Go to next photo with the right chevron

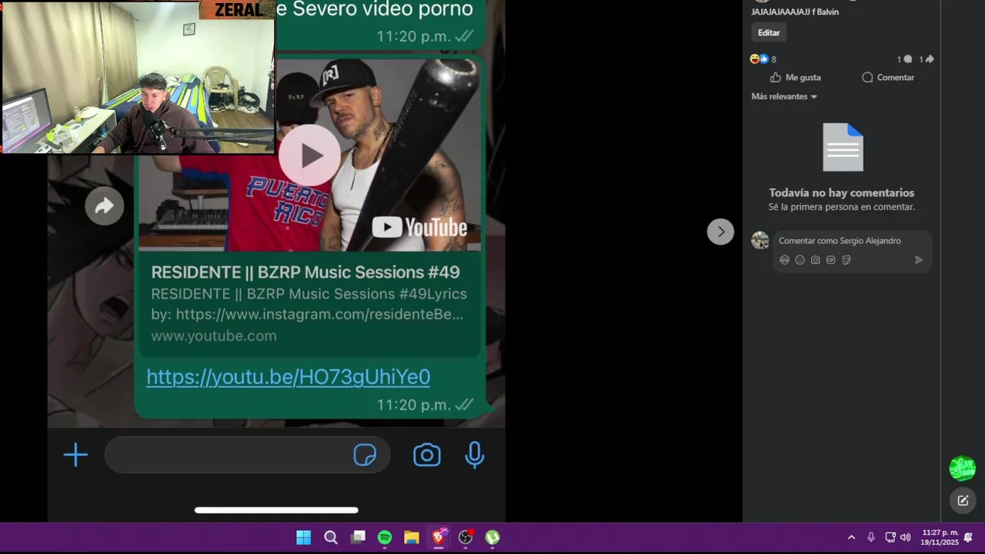click(720, 232)
